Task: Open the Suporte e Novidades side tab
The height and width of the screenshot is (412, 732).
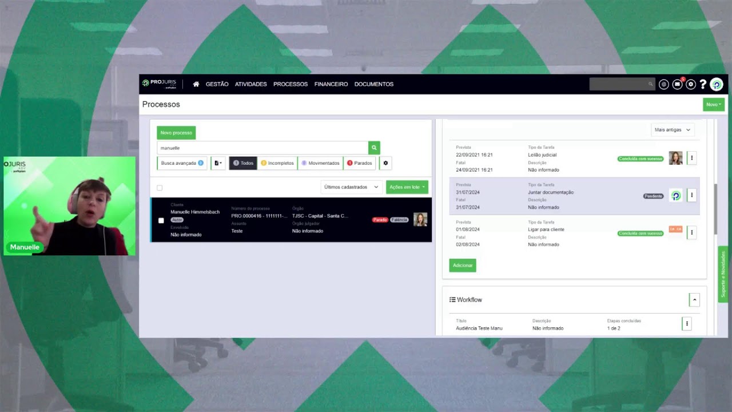Action: tap(723, 274)
